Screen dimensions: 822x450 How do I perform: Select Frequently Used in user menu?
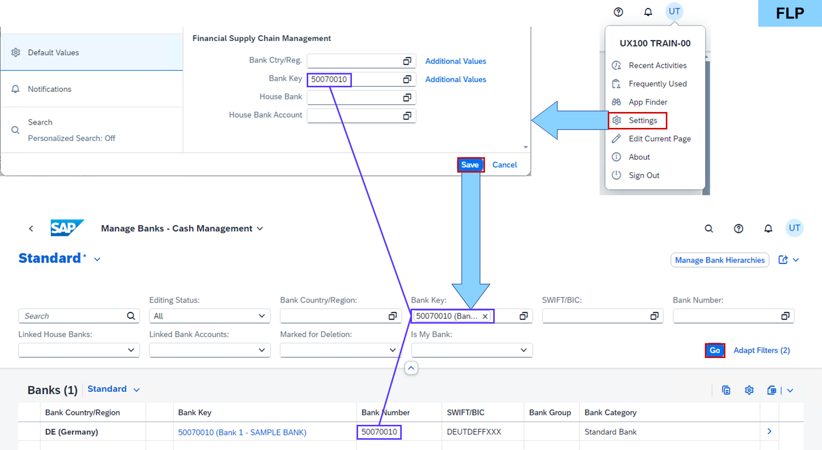[655, 84]
